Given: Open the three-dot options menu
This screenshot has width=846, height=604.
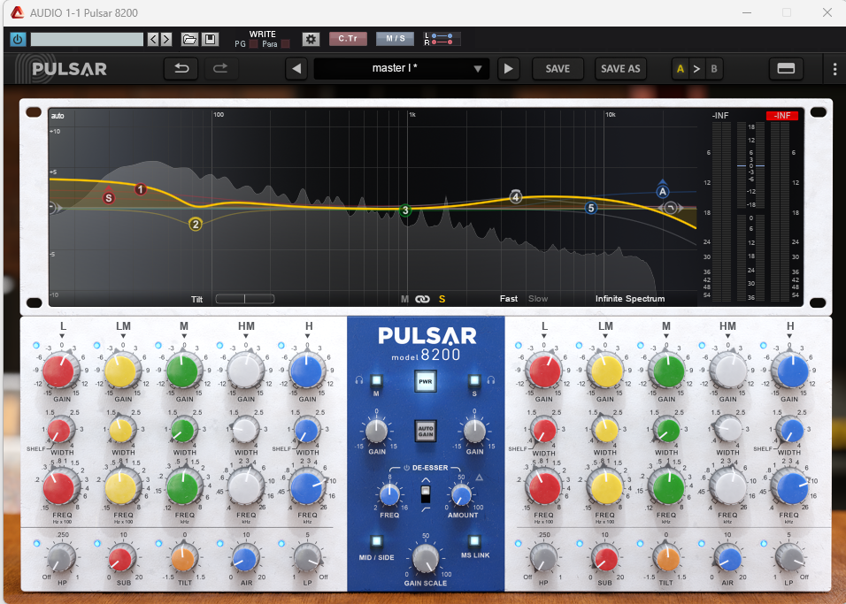Looking at the screenshot, I should (834, 68).
